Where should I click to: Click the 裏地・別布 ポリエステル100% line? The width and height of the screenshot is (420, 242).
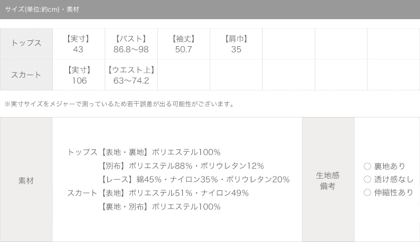coord(160,206)
